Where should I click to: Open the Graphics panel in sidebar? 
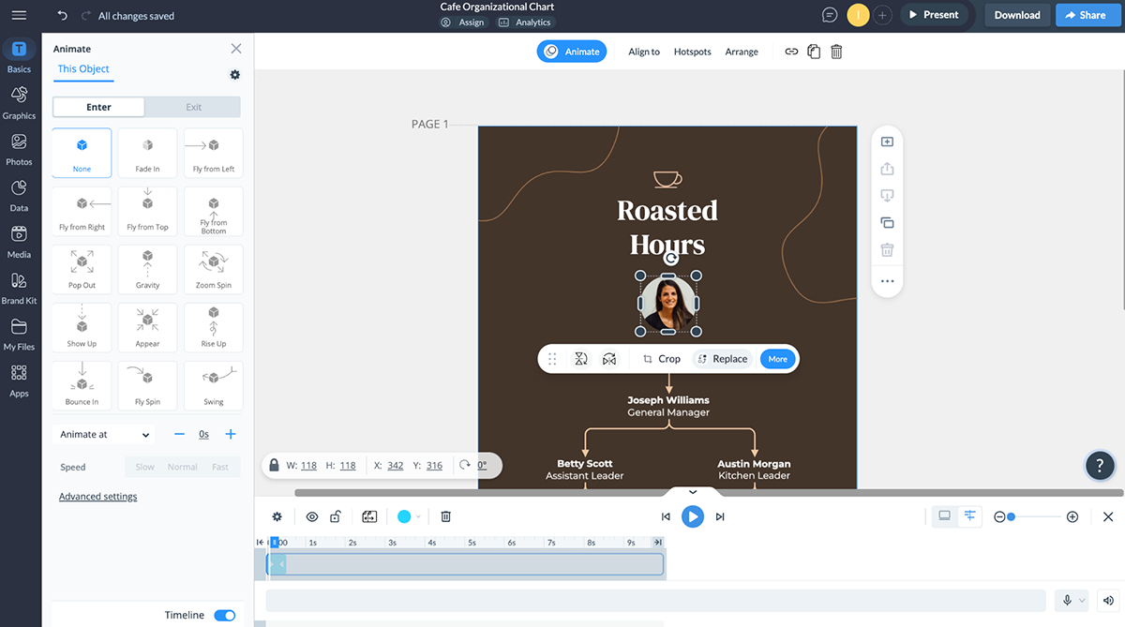pos(19,101)
